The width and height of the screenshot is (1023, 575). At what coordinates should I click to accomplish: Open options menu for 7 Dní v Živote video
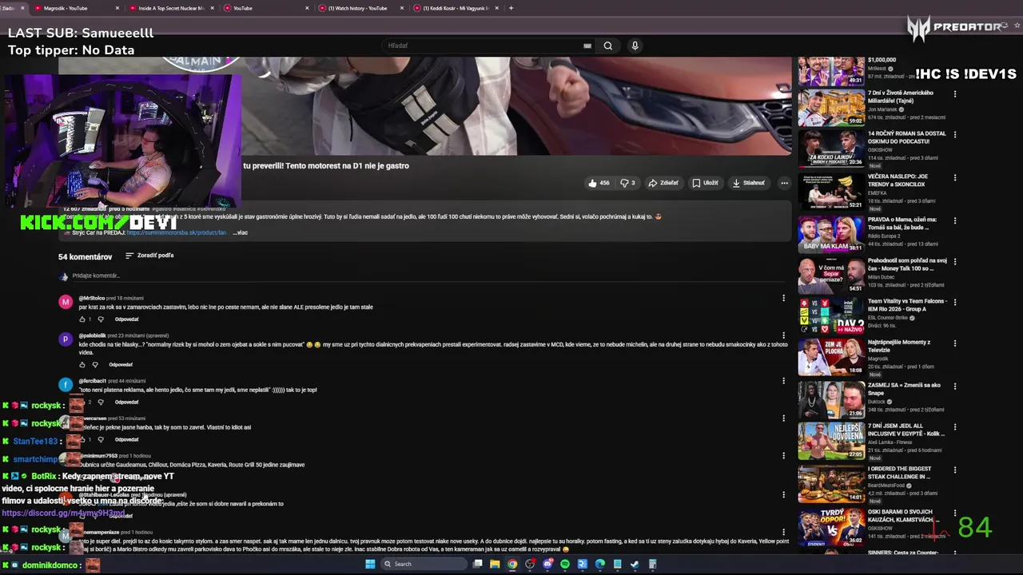[x=954, y=94]
